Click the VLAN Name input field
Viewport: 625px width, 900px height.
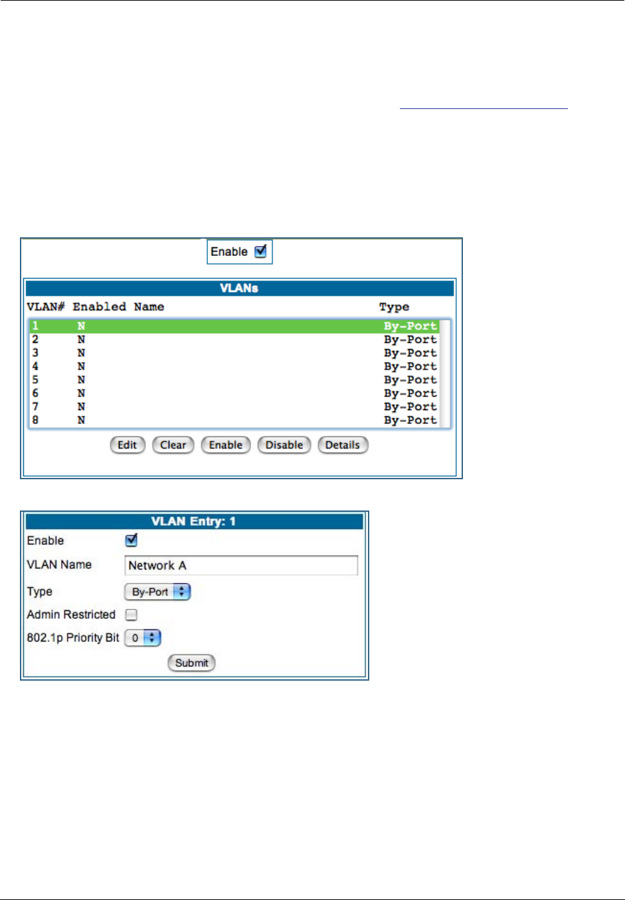[x=241, y=565]
